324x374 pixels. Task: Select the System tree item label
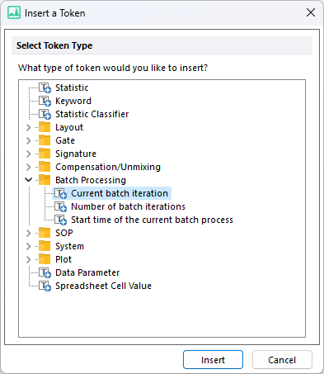click(69, 246)
